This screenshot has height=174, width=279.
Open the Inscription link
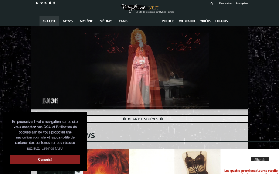click(x=242, y=3)
